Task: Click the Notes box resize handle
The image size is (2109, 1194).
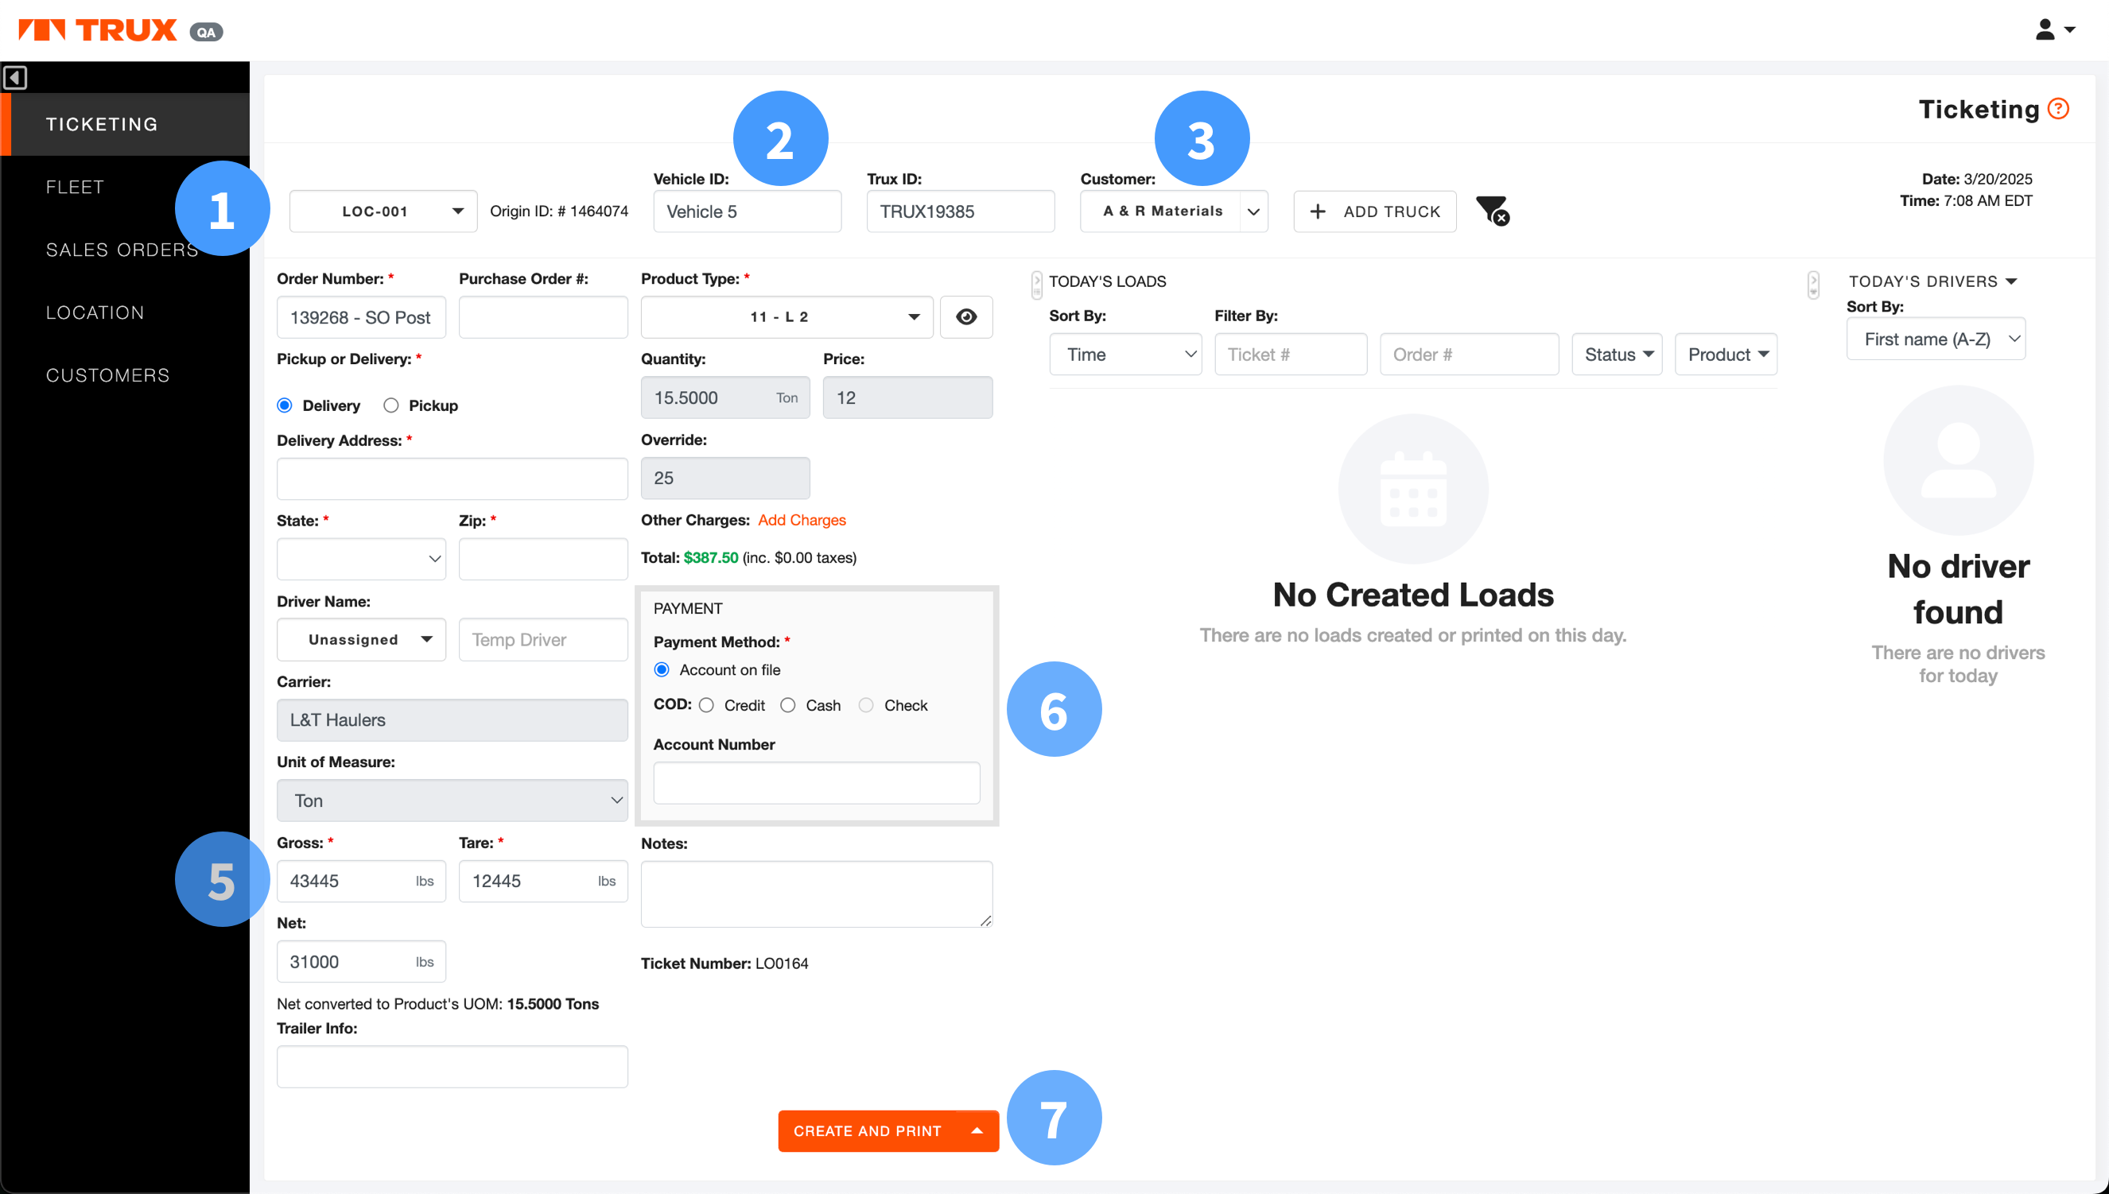Action: tap(985, 920)
